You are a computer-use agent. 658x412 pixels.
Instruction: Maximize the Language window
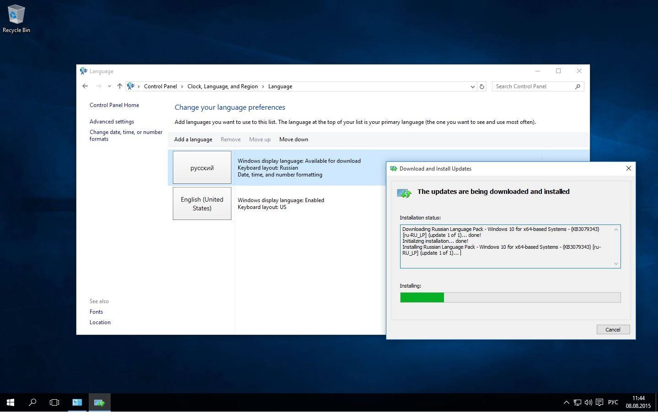tap(558, 71)
